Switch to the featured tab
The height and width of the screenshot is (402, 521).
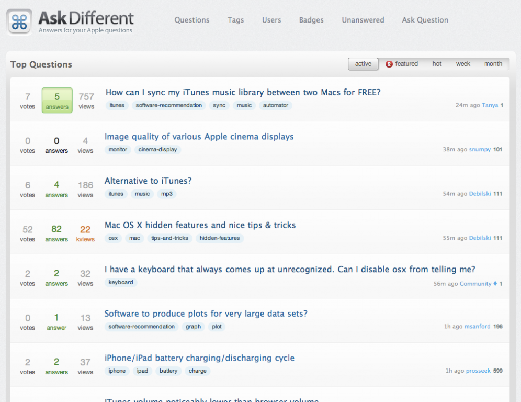tap(402, 64)
